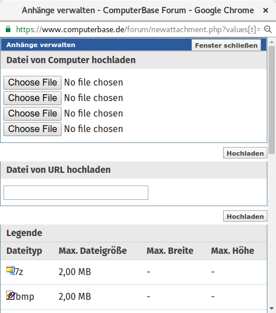Click the green secure padlock icon
Screen dimensions: 276x313
(8, 29)
